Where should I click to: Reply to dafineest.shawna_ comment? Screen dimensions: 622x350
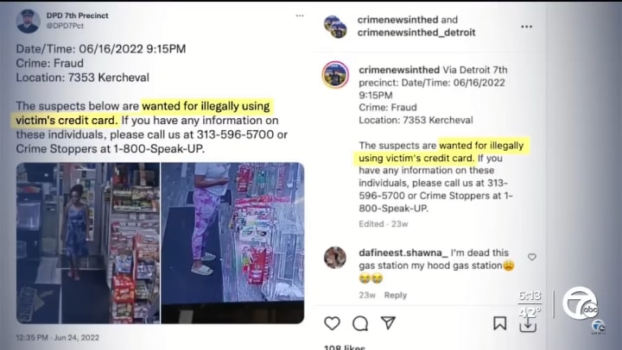(x=395, y=296)
